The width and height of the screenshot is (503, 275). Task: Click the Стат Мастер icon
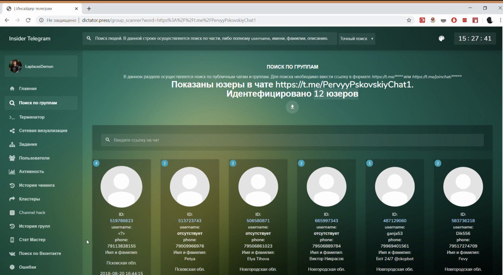(x=12, y=240)
